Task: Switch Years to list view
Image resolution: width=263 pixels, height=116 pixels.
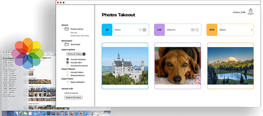Action: pos(140,30)
